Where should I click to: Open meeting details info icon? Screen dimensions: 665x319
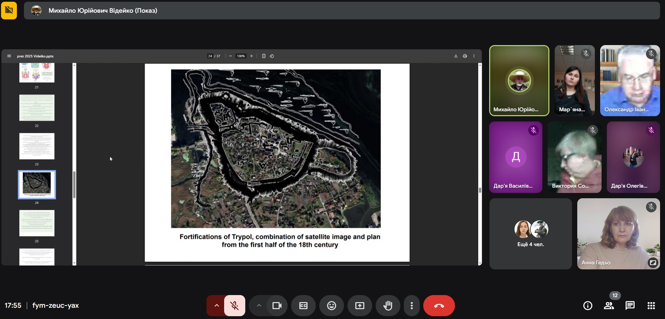[x=587, y=306]
